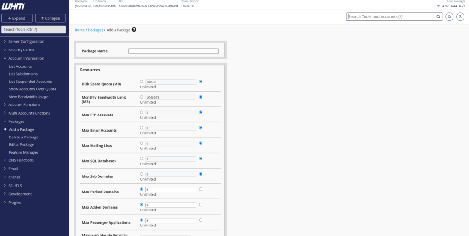Viewport: 469px width, 236px height.
Task: Open Feature Manager from the sidebar
Action: click(23, 152)
